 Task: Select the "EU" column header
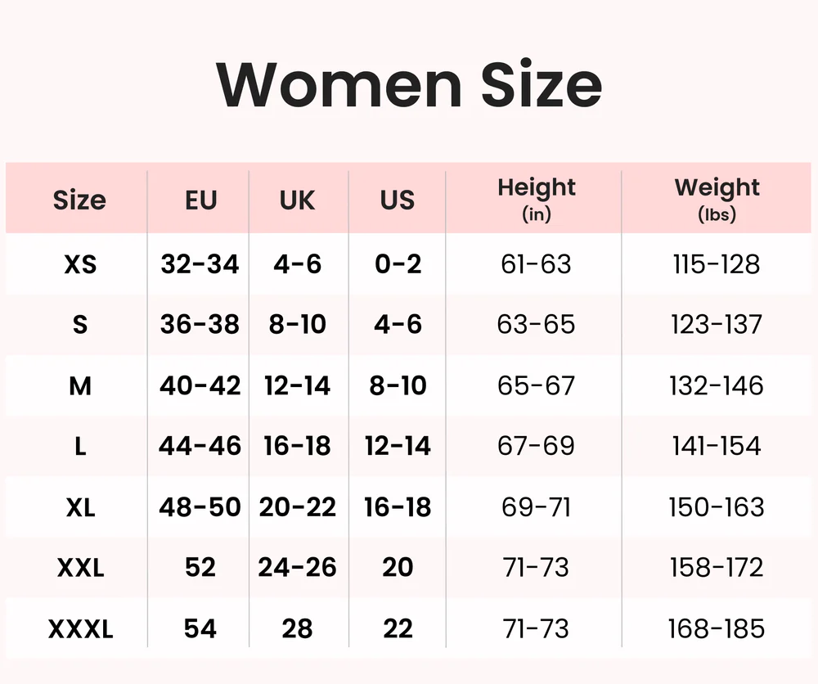pos(200,200)
